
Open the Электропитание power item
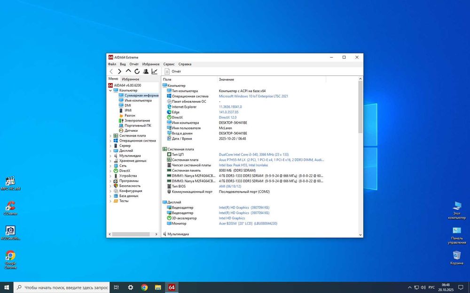137,120
